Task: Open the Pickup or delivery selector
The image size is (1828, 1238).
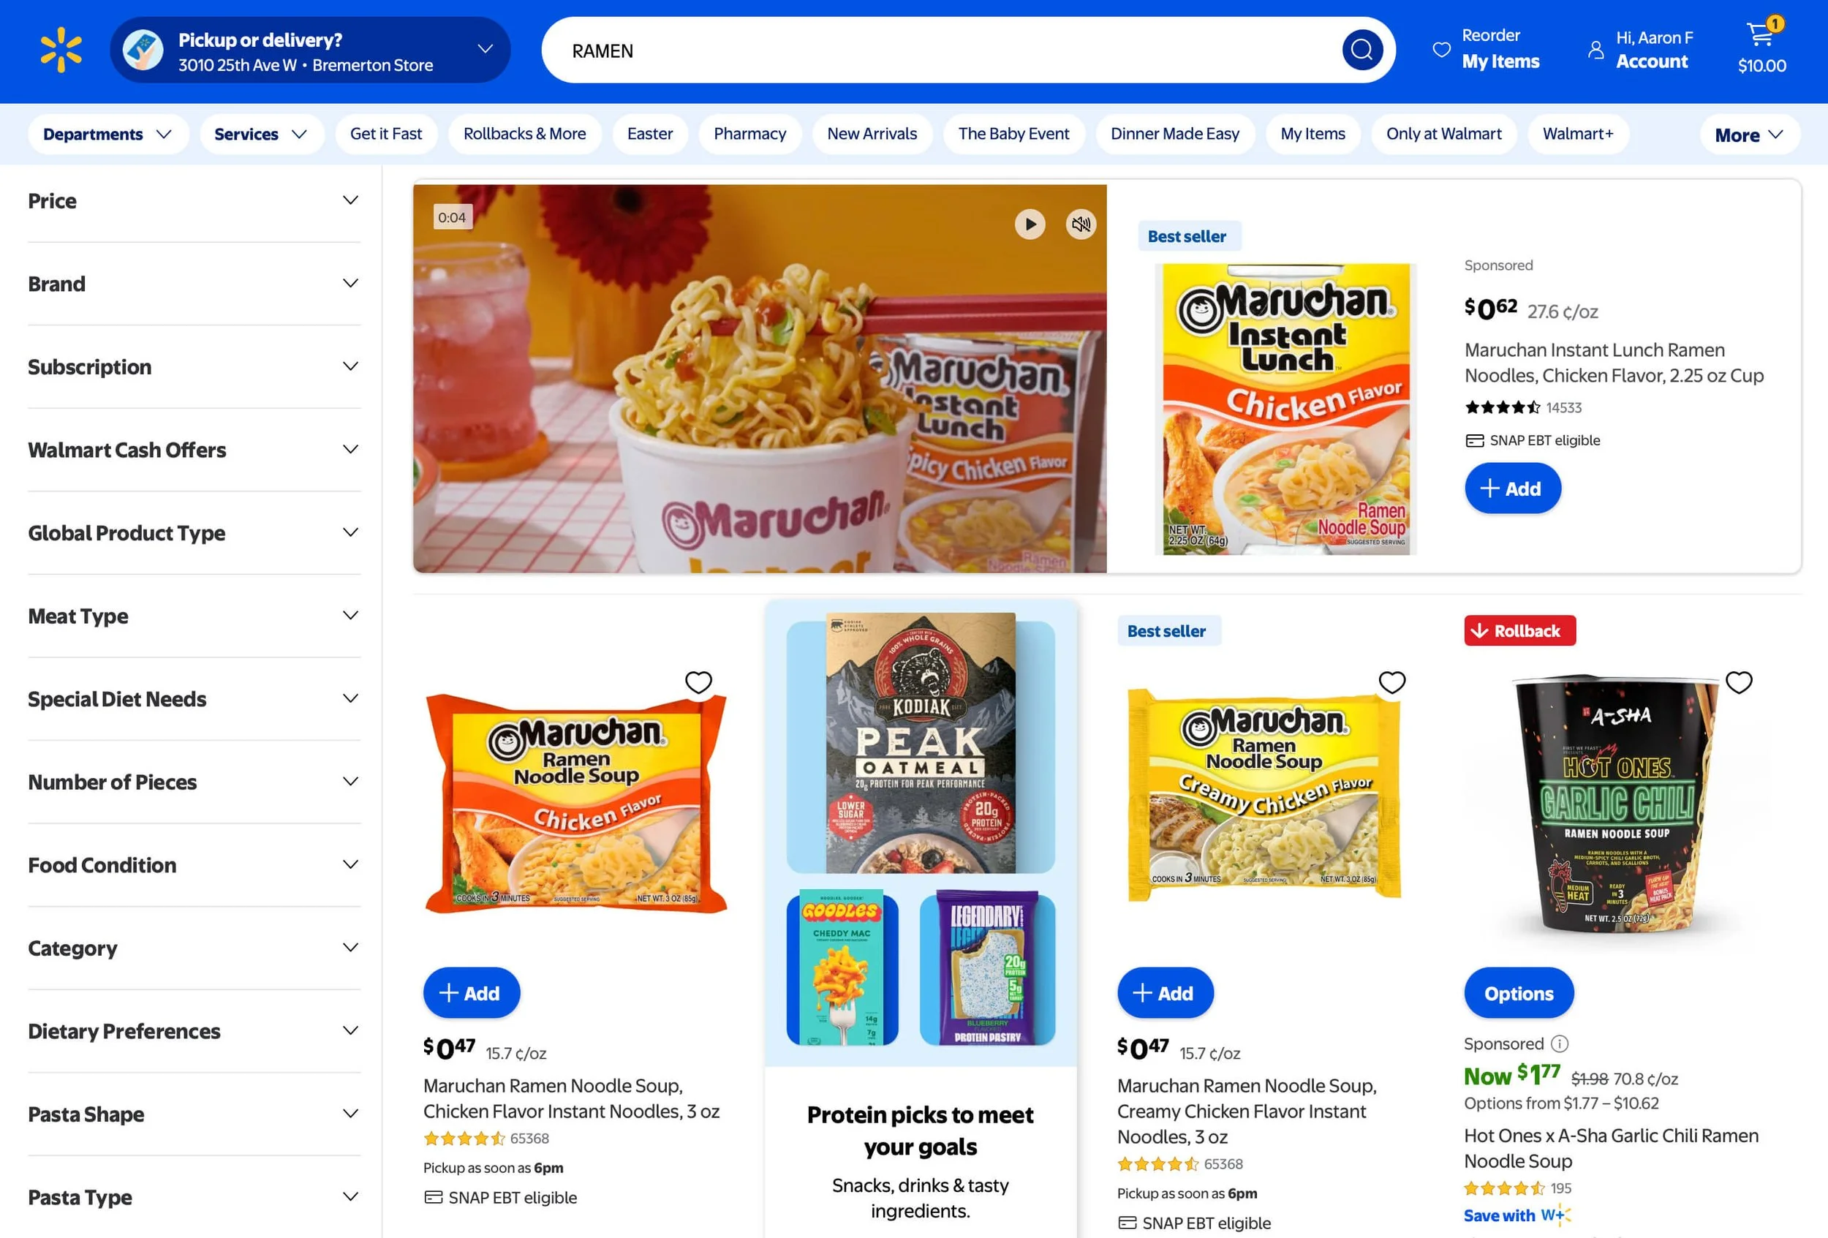Action: (x=310, y=50)
